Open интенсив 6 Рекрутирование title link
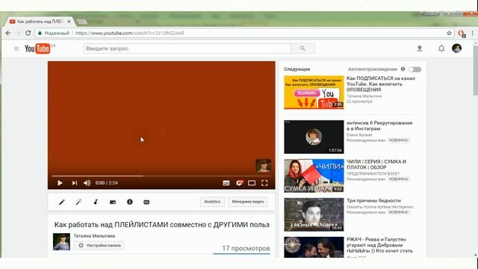Image resolution: width=478 pixels, height=269 pixels. [x=379, y=126]
